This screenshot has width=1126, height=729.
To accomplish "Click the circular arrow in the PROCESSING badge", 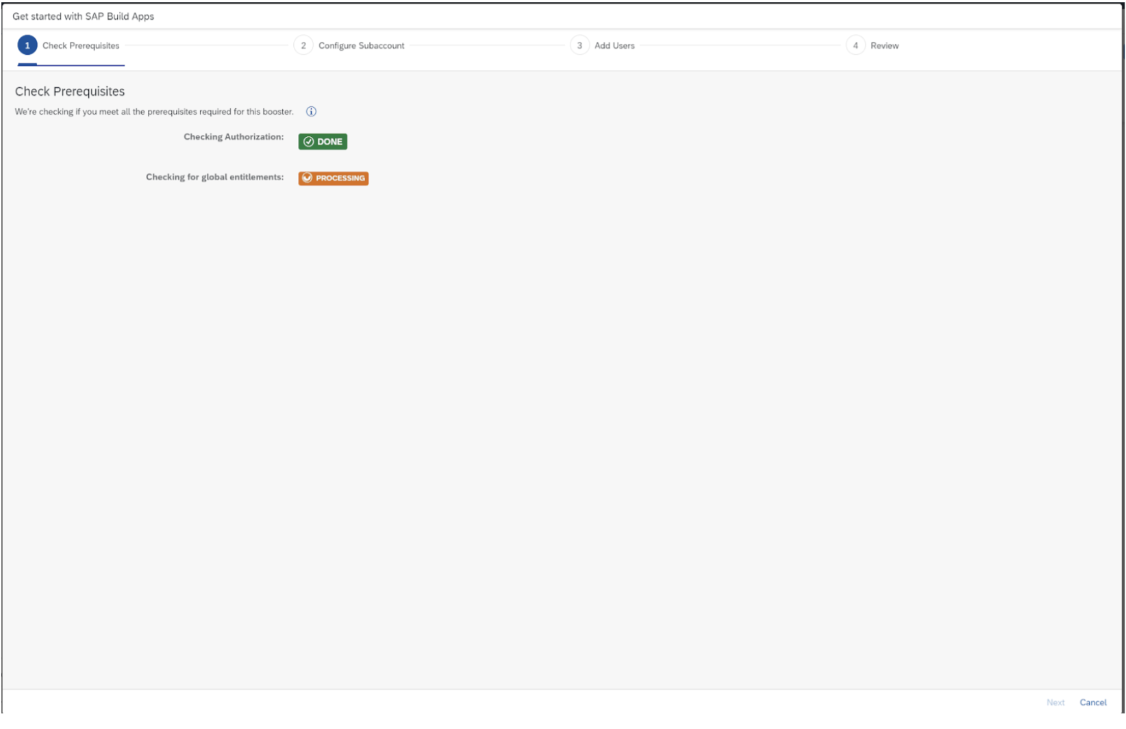I will [308, 178].
